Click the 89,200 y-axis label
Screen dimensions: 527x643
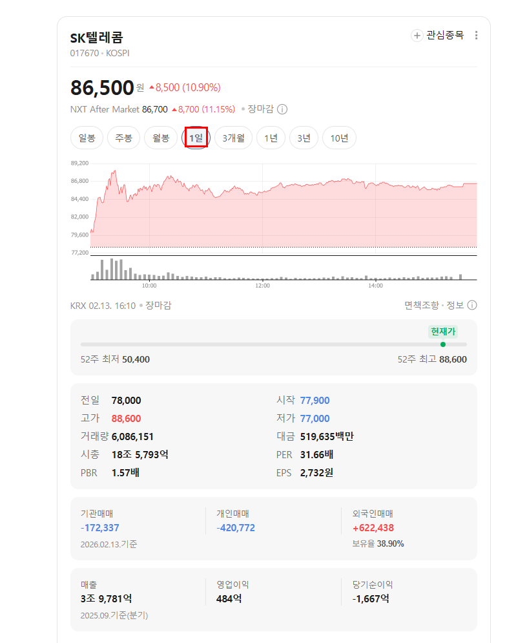pos(79,163)
